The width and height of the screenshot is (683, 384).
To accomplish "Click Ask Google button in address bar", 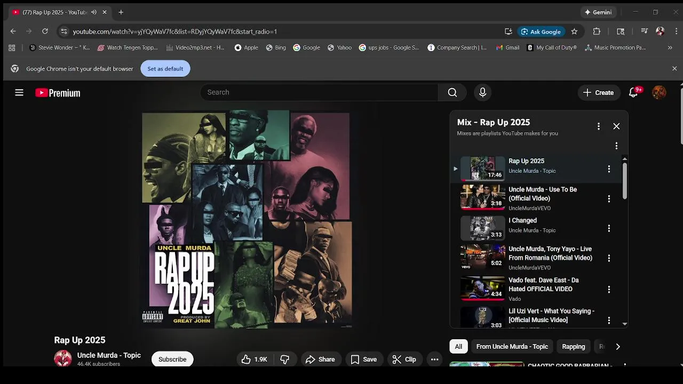I will click(540, 31).
